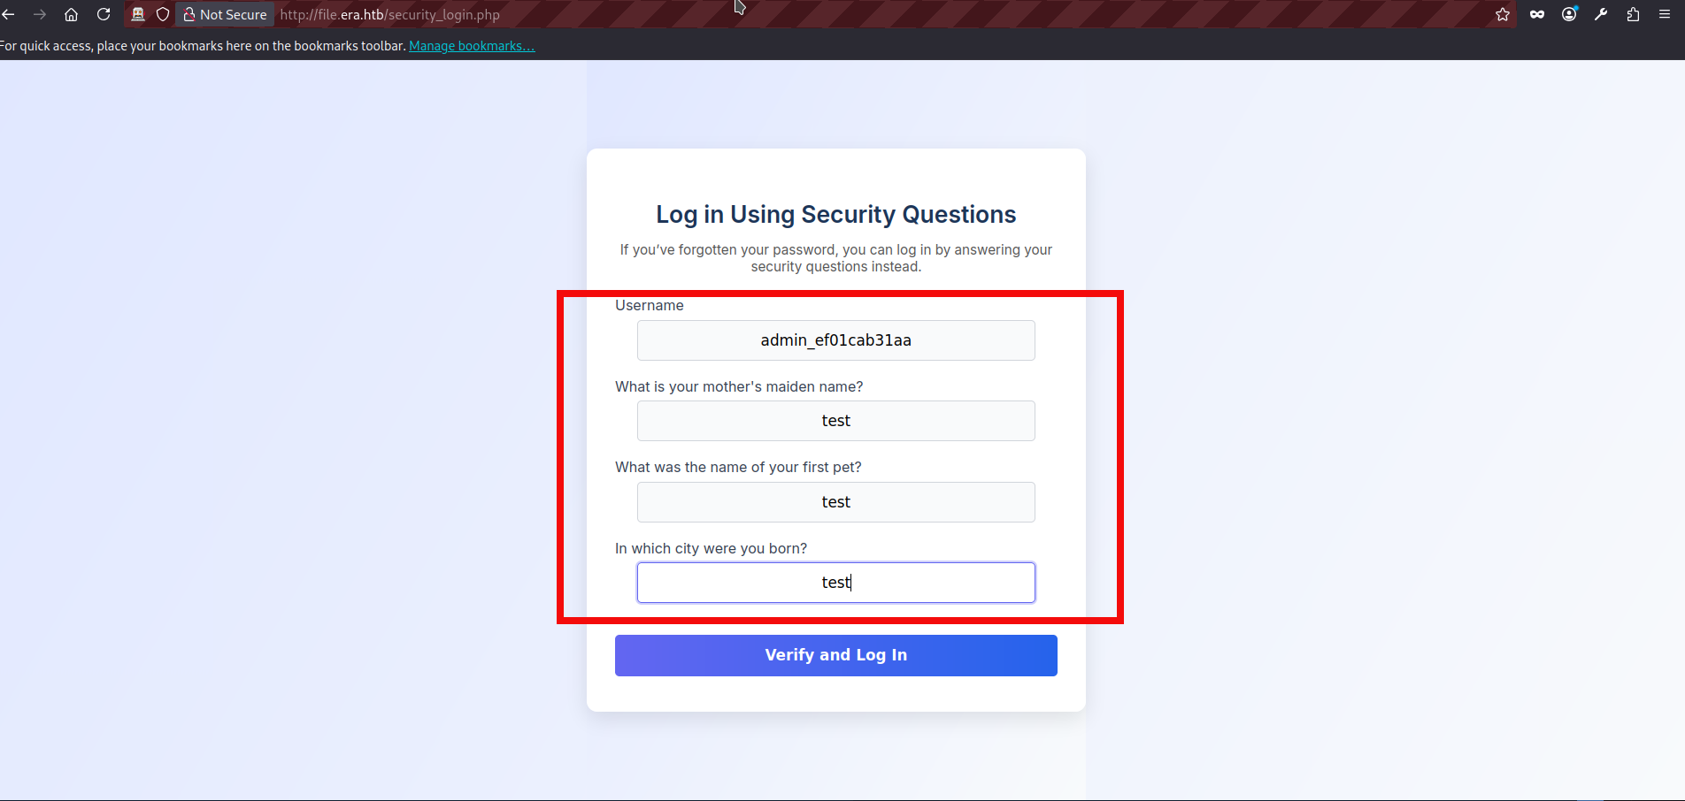
Task: Click the wrench tool icon in the toolbar
Action: point(1601,14)
